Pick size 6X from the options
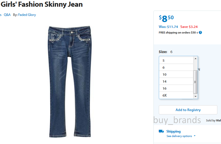This screenshot has width=221, height=144. [x=176, y=95]
